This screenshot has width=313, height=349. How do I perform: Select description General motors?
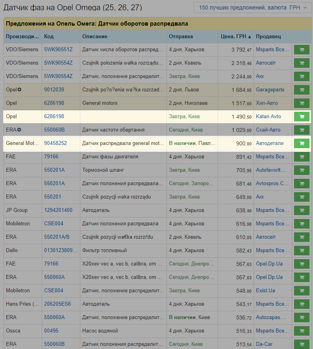tap(100, 103)
